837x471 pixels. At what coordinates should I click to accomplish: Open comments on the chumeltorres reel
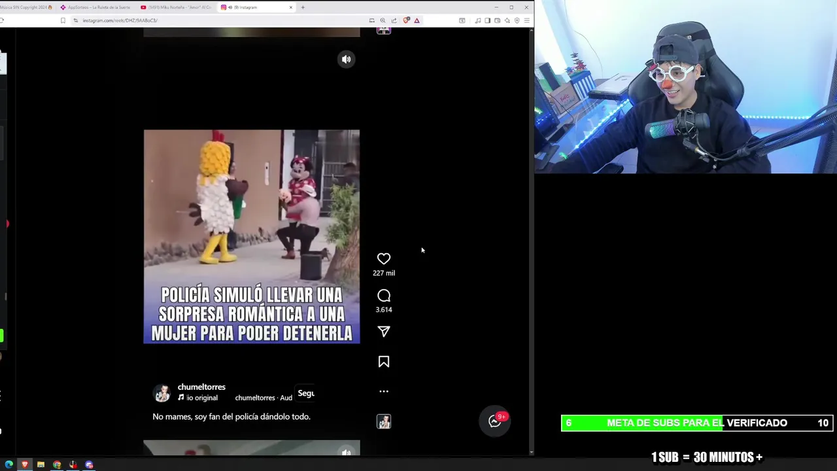384,296
